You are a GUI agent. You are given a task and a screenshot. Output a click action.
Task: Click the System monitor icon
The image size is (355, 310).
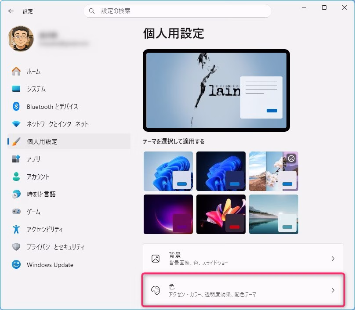tap(16, 89)
